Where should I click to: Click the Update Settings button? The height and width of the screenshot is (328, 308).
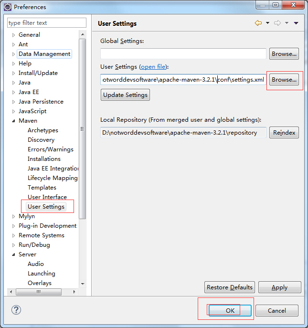point(125,95)
